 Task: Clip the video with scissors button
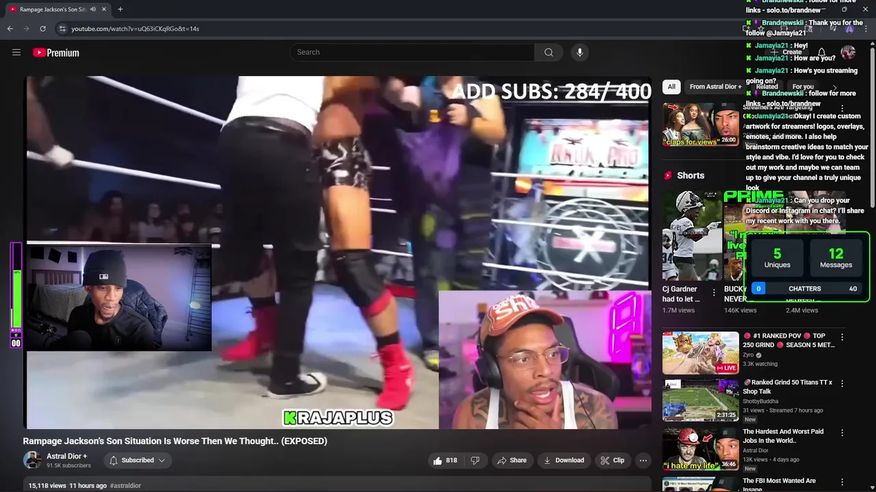coord(612,461)
